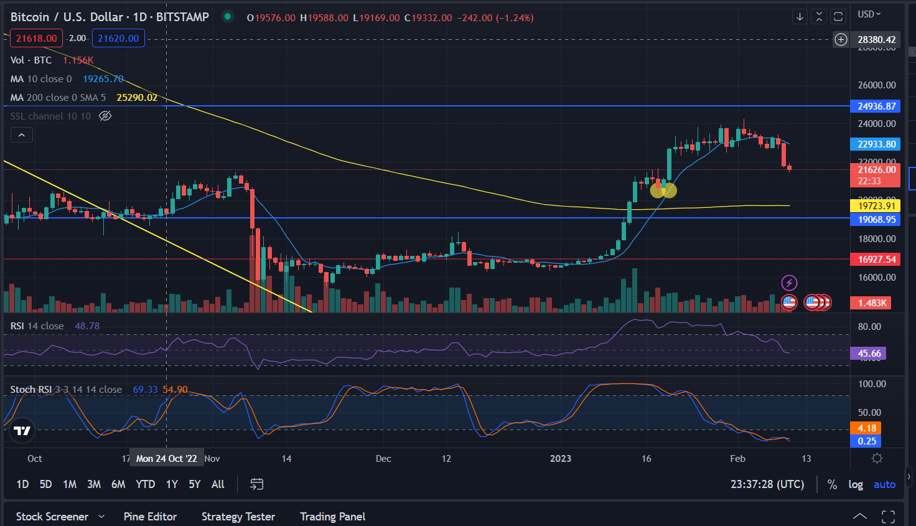Collapse the indicator legend
916x526 pixels.
pos(22,135)
